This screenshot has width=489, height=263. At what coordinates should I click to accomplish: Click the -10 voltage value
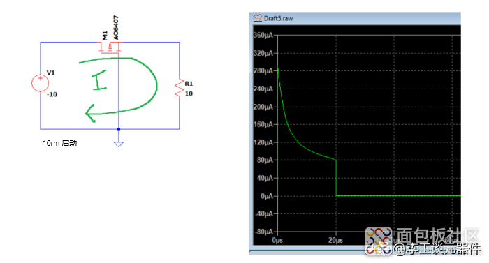tap(52, 94)
